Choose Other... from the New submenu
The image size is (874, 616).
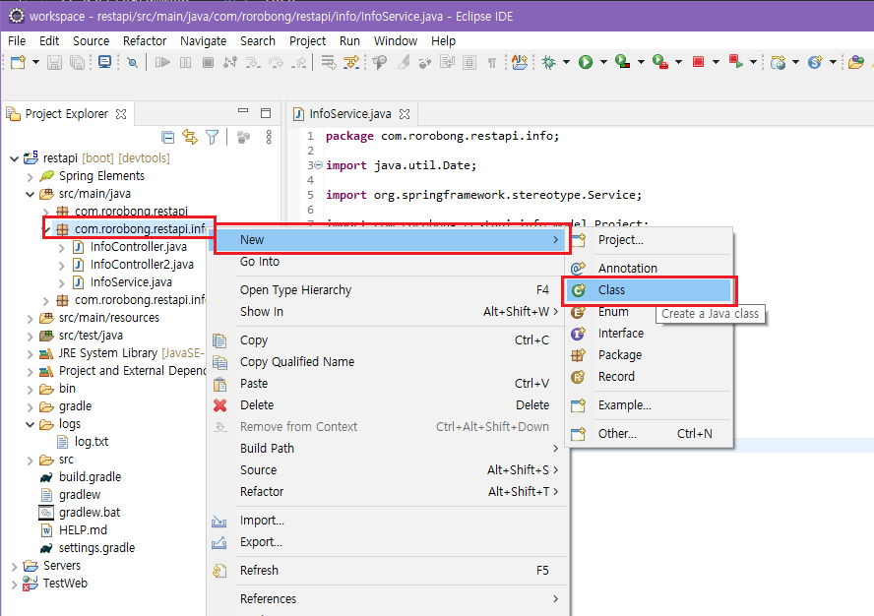click(x=649, y=434)
